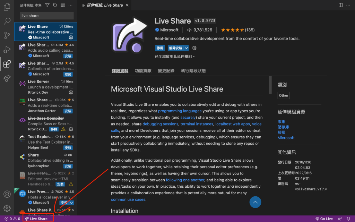Click Live Share extension icon in details
The width and height of the screenshot is (355, 222).
(130, 35)
